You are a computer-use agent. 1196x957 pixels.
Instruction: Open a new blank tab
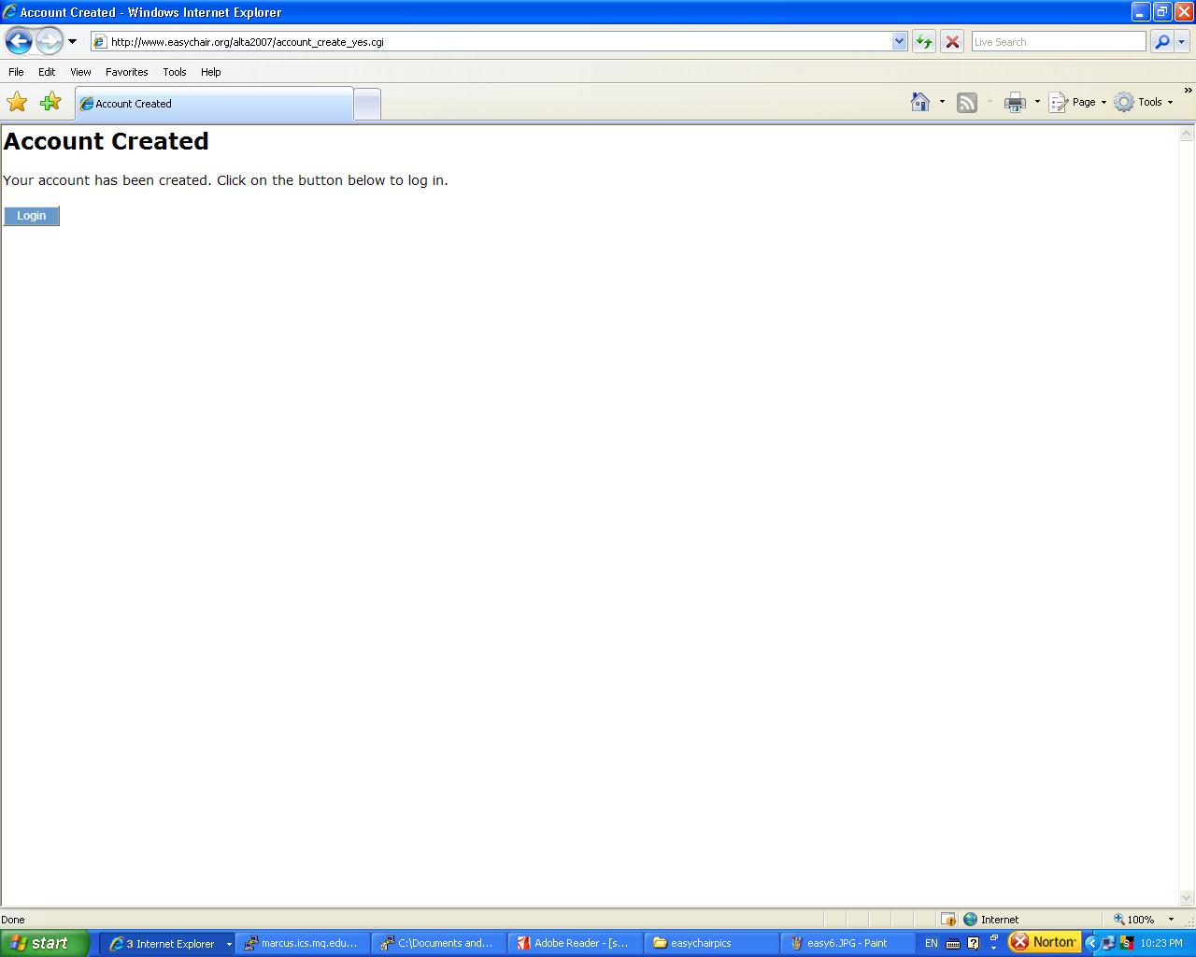coord(368,104)
